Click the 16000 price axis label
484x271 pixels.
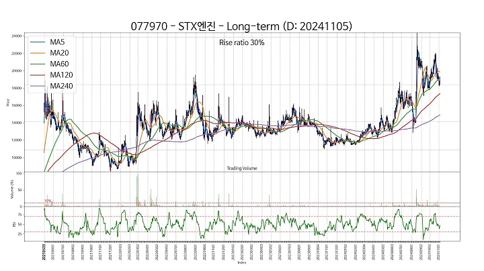click(17, 105)
